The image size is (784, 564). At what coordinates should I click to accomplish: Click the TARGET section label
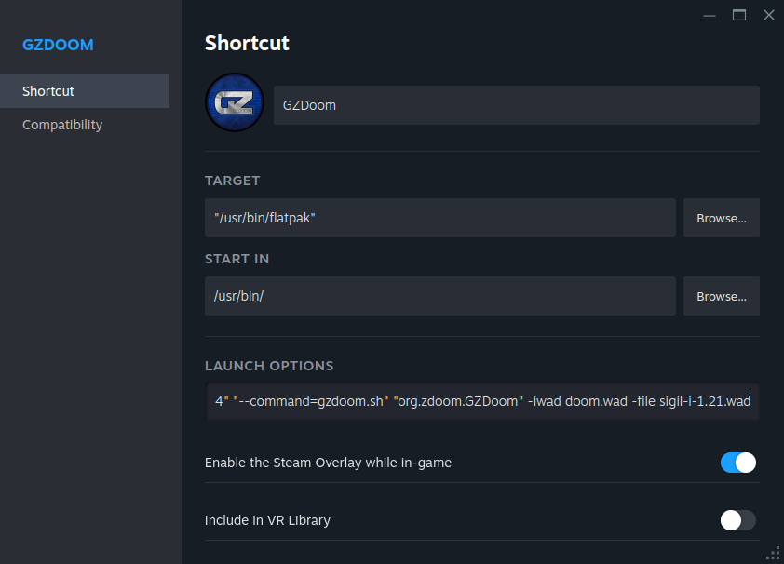click(x=233, y=181)
